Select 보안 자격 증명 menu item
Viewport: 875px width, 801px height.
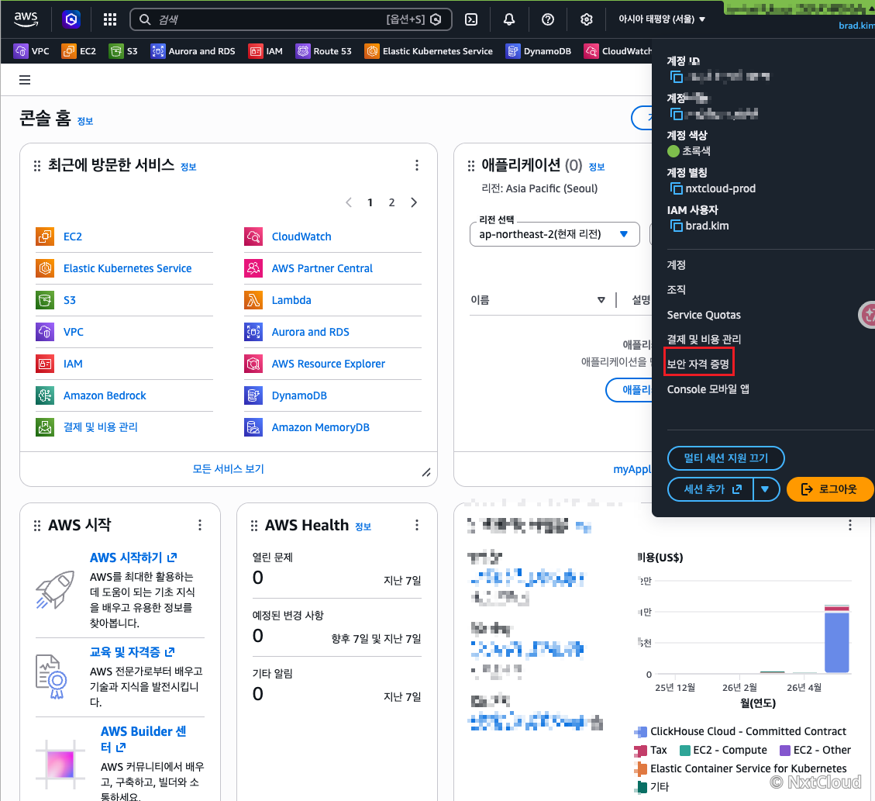[698, 364]
